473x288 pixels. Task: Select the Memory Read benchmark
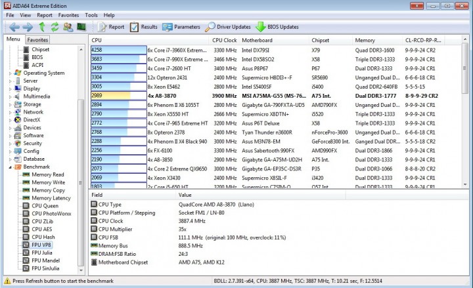[x=48, y=175]
